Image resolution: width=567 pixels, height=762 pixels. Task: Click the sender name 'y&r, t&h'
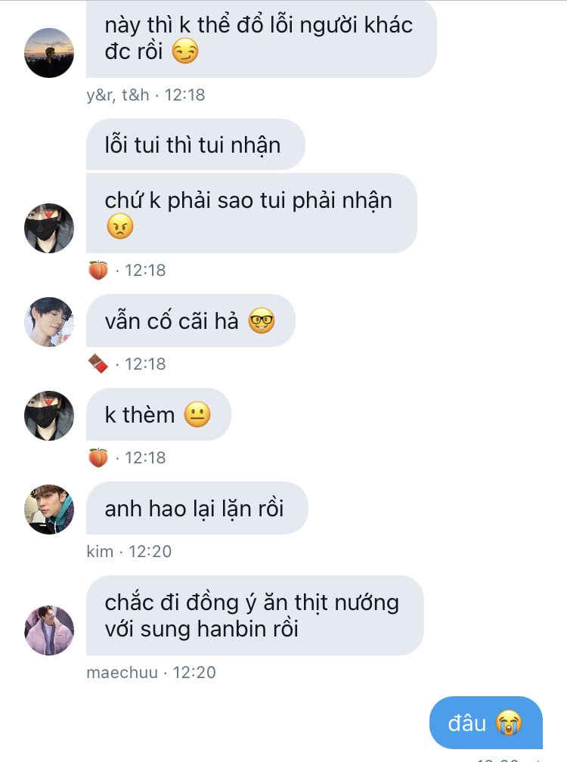tap(118, 94)
